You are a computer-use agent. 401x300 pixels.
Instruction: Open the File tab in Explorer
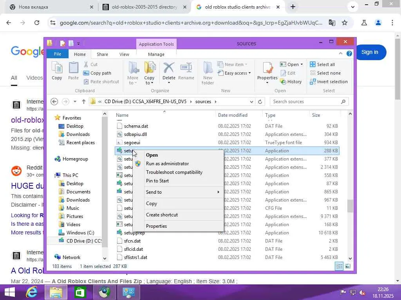coord(58,54)
